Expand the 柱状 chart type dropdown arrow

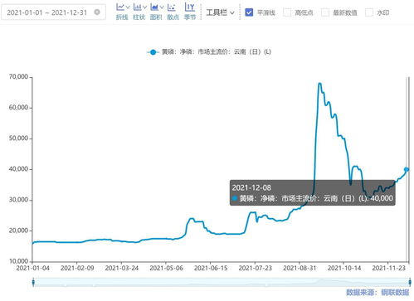tap(144, 7)
